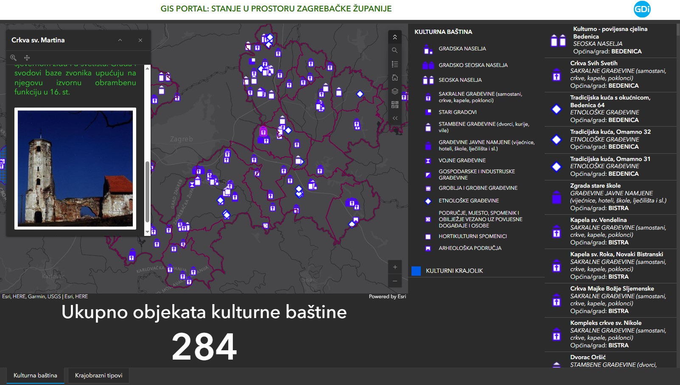Zoom to feature in Crkva sv. Martina popup

[x=14, y=58]
